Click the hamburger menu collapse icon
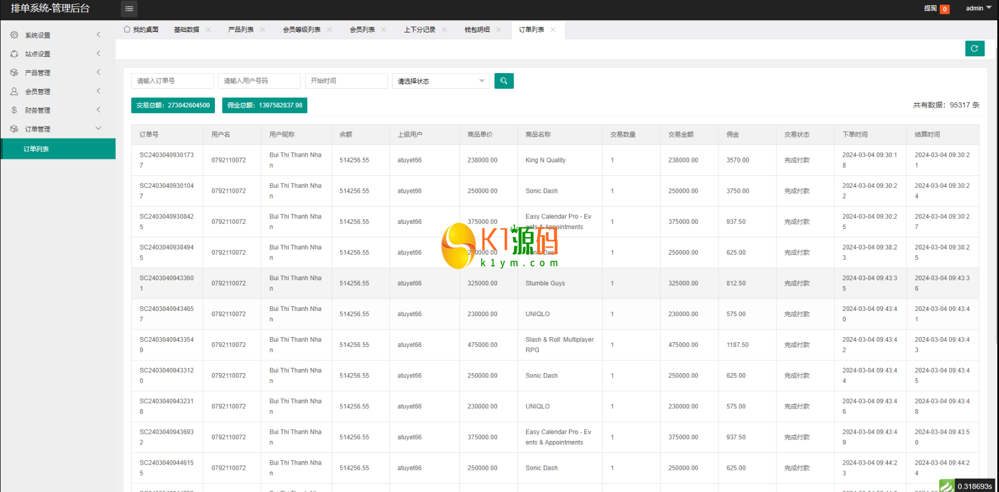This screenshot has height=492, width=999. tap(129, 9)
